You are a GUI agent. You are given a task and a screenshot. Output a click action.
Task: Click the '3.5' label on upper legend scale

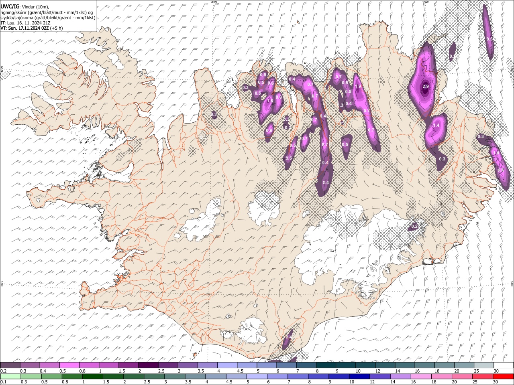pos(201,371)
